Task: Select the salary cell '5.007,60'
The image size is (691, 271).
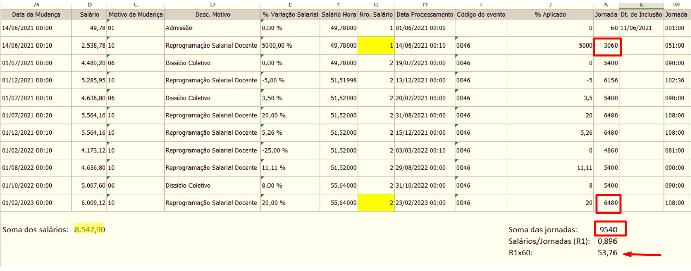Action: coord(90,185)
